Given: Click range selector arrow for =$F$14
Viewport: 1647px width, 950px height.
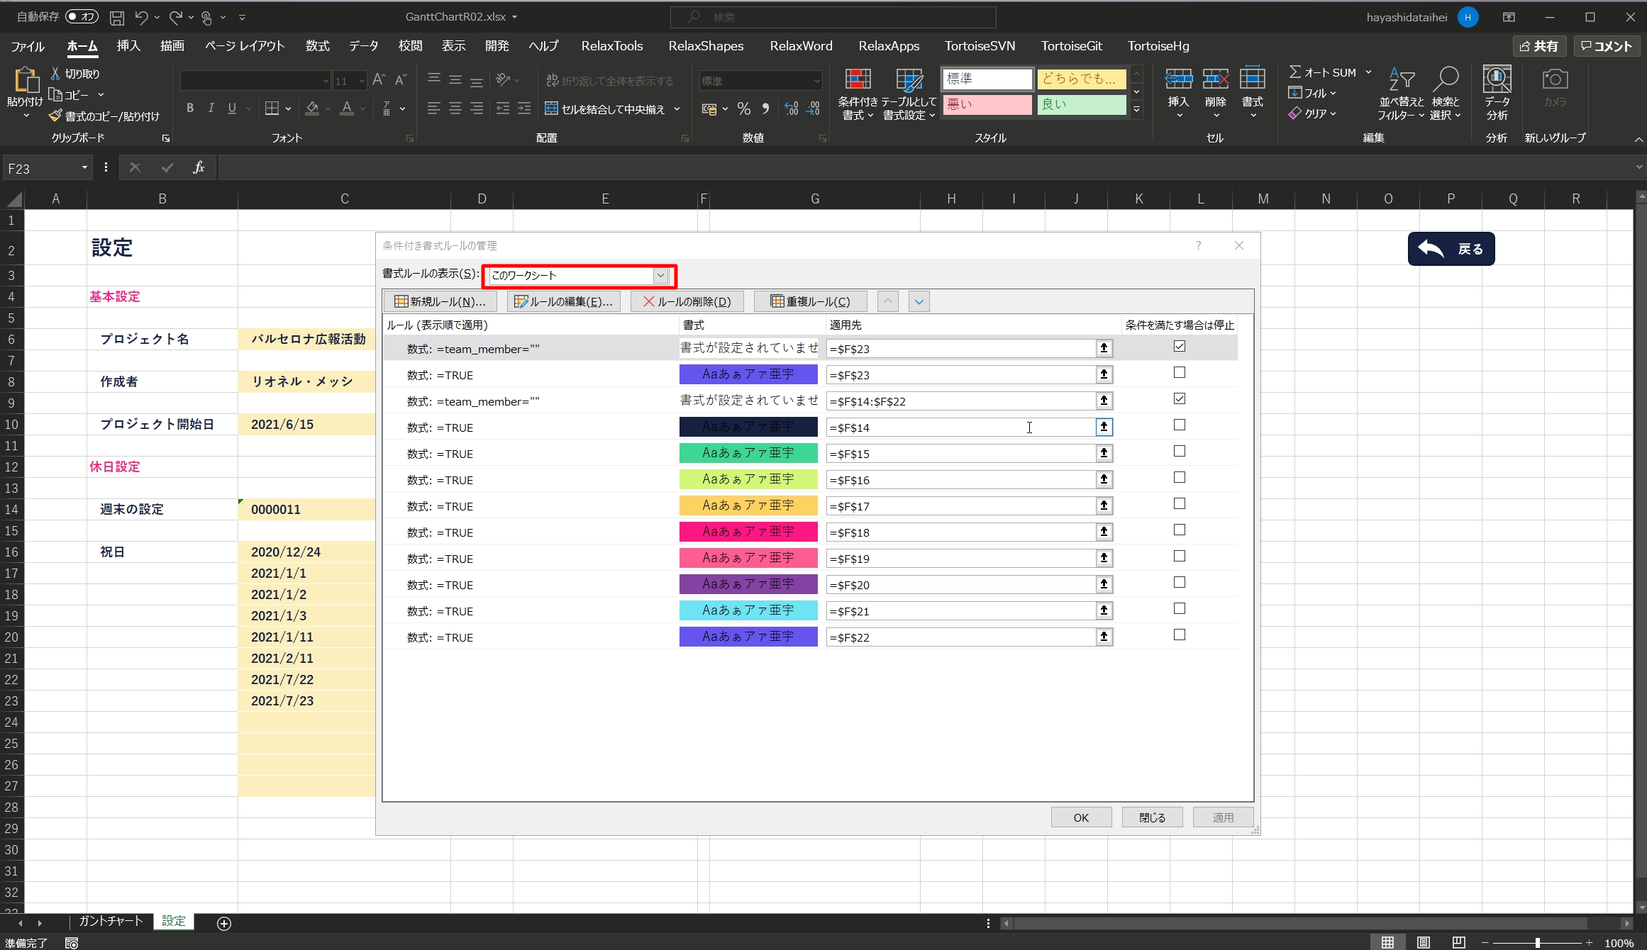Looking at the screenshot, I should coord(1104,427).
